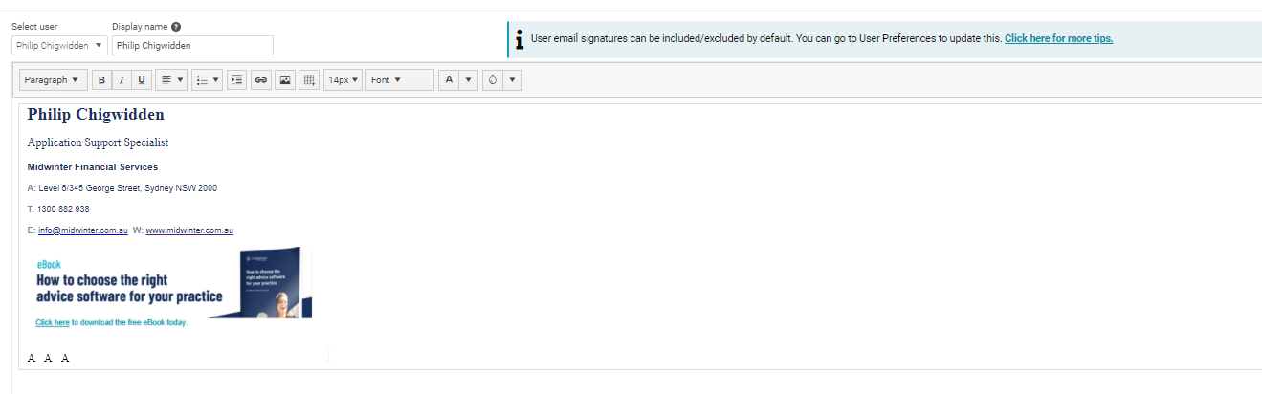The width and height of the screenshot is (1262, 394).
Task: Click the 'Click here' eBook download link
Action: click(53, 323)
